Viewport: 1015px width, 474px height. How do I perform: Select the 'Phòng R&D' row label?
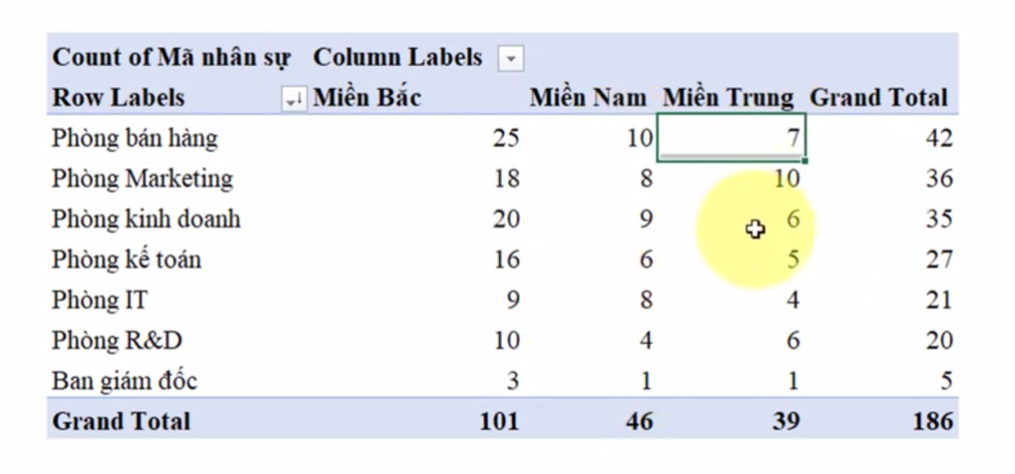[117, 341]
